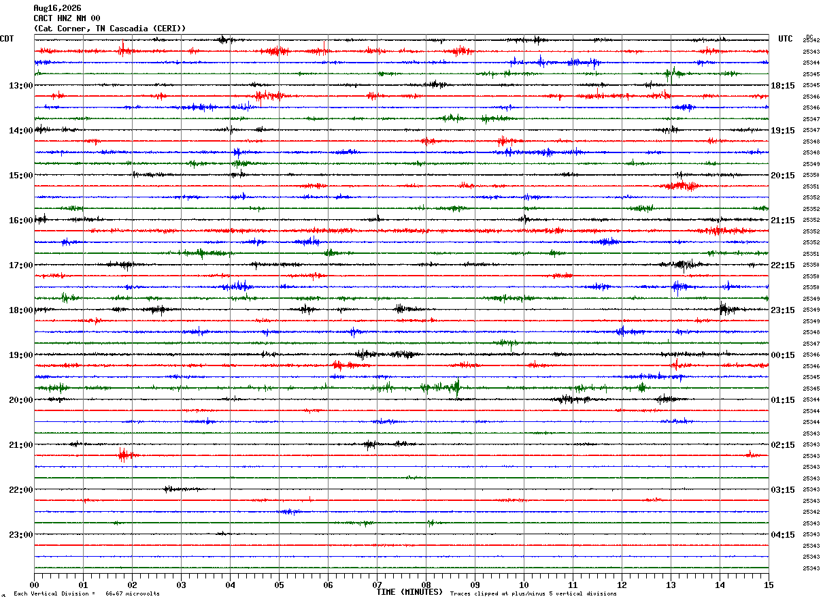This screenshot has width=823, height=603.
Task: Select the 22:00 CDT row label
Action: pos(21,490)
